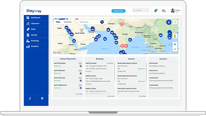Open the map layers hamburger menu

point(169,22)
